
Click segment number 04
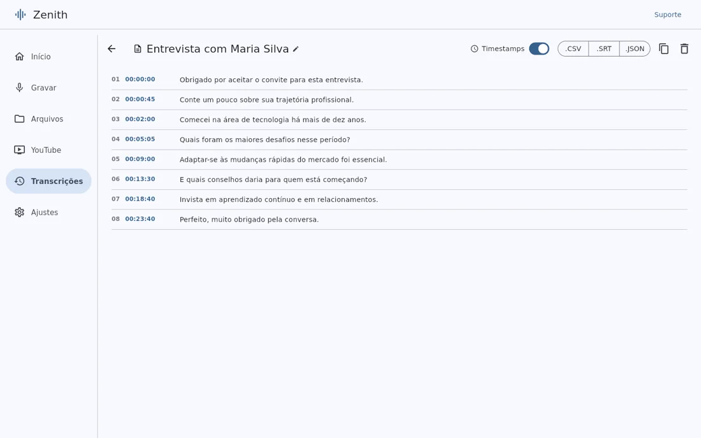[115, 139]
